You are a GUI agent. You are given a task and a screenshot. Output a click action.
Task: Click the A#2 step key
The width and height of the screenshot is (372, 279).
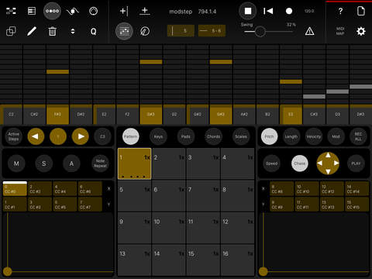point(244,115)
